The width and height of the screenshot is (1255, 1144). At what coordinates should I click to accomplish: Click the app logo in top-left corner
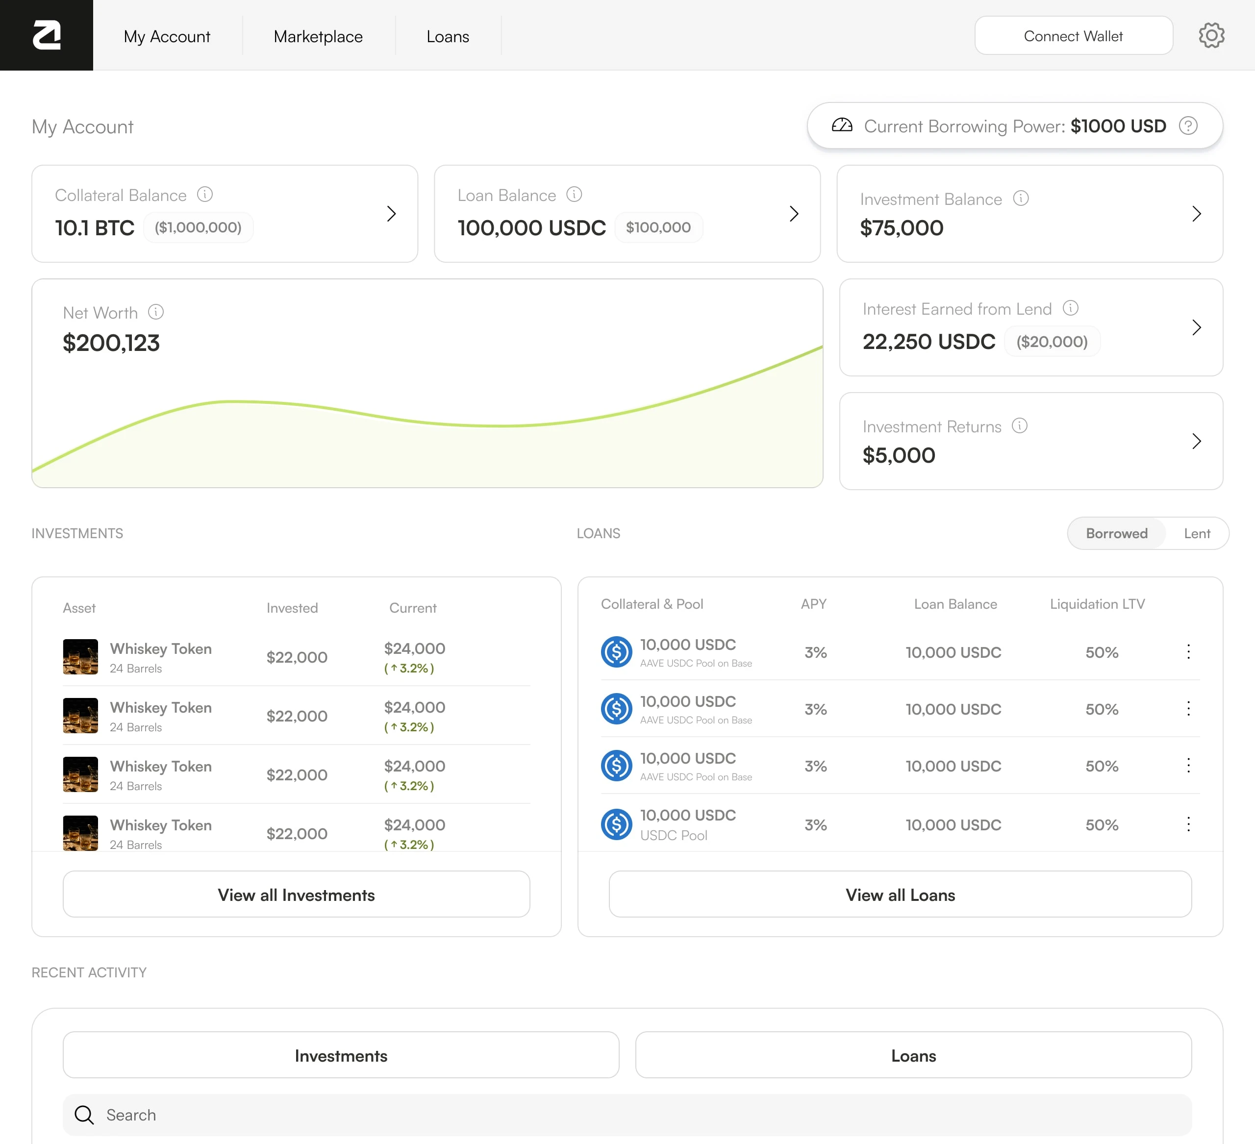point(47,35)
